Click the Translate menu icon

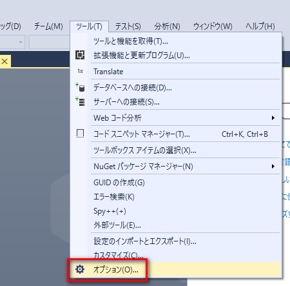(x=80, y=71)
